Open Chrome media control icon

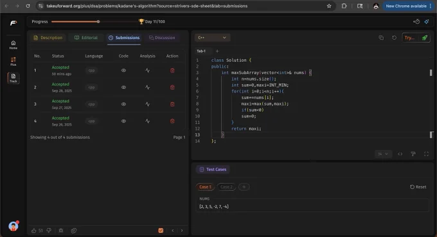(x=360, y=6)
